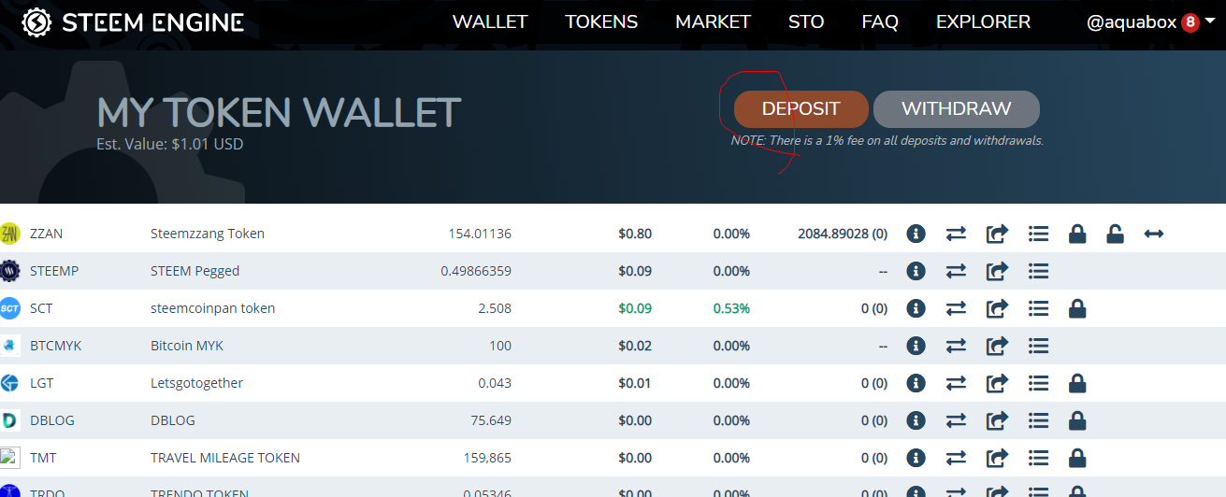Image resolution: width=1226 pixels, height=497 pixels.
Task: Trade SCT using the exchange arrows icon
Action: tap(956, 308)
